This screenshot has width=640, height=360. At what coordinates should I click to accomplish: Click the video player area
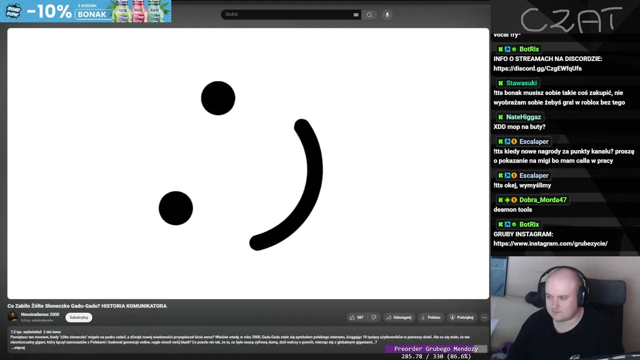(x=248, y=163)
